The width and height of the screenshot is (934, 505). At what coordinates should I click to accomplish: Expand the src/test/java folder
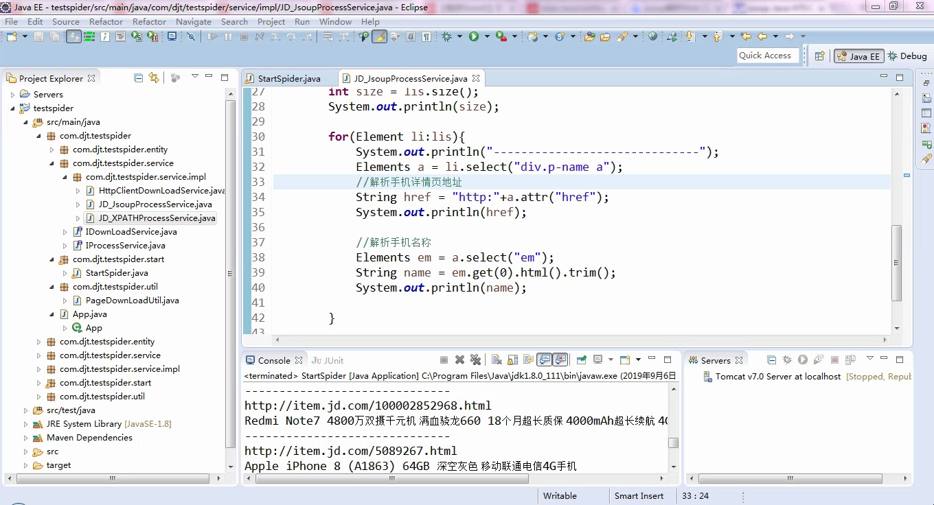pos(26,410)
